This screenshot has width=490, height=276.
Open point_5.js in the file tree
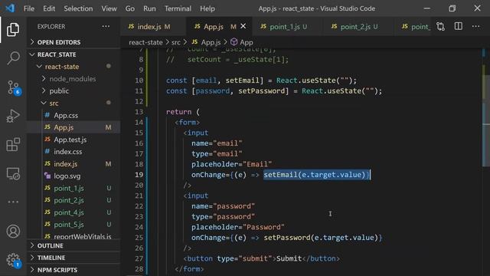tap(69, 225)
